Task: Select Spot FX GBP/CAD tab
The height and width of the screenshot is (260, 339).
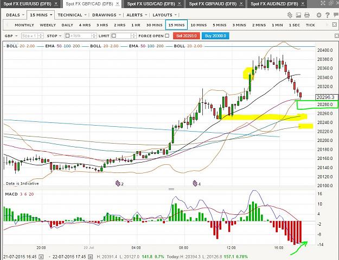Action: click(89, 4)
